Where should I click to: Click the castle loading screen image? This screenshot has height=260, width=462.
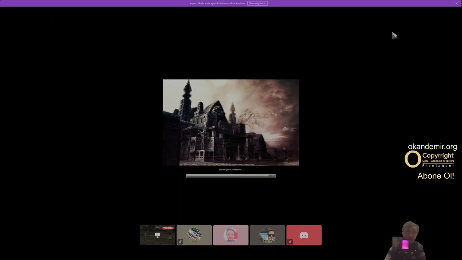[231, 122]
